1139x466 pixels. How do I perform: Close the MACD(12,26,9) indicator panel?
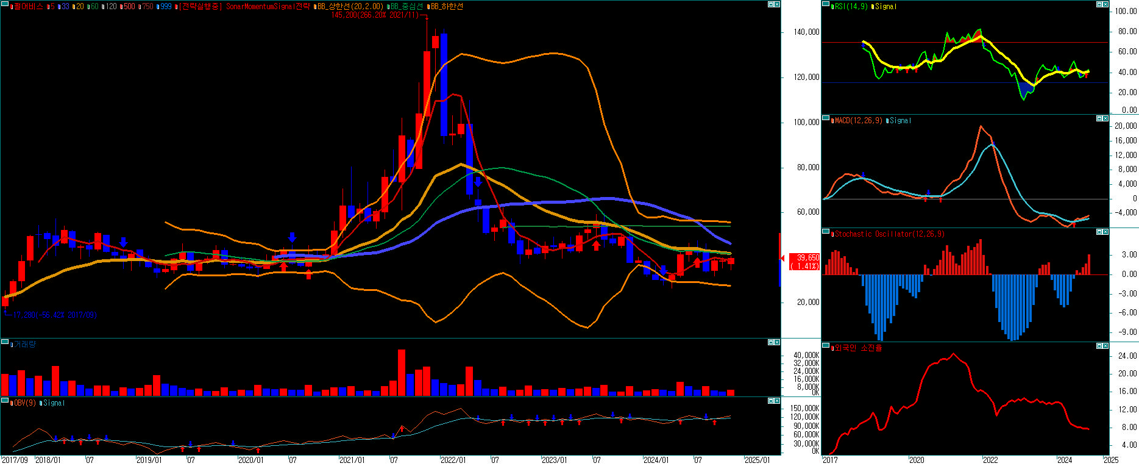(1105, 118)
